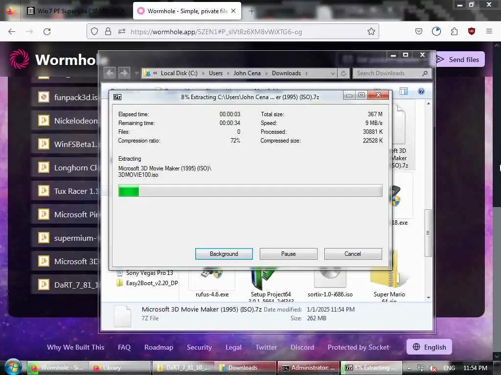Click the Wormhole swirl logo
This screenshot has width=501, height=375.
click(20, 59)
